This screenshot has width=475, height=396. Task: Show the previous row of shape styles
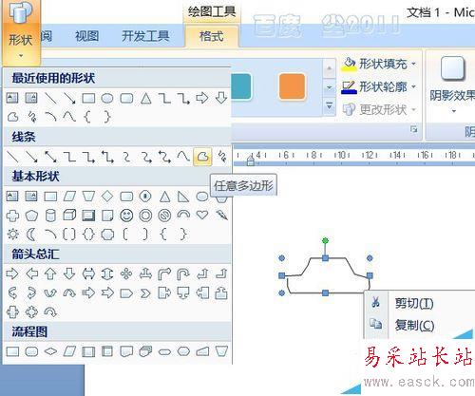(x=330, y=67)
